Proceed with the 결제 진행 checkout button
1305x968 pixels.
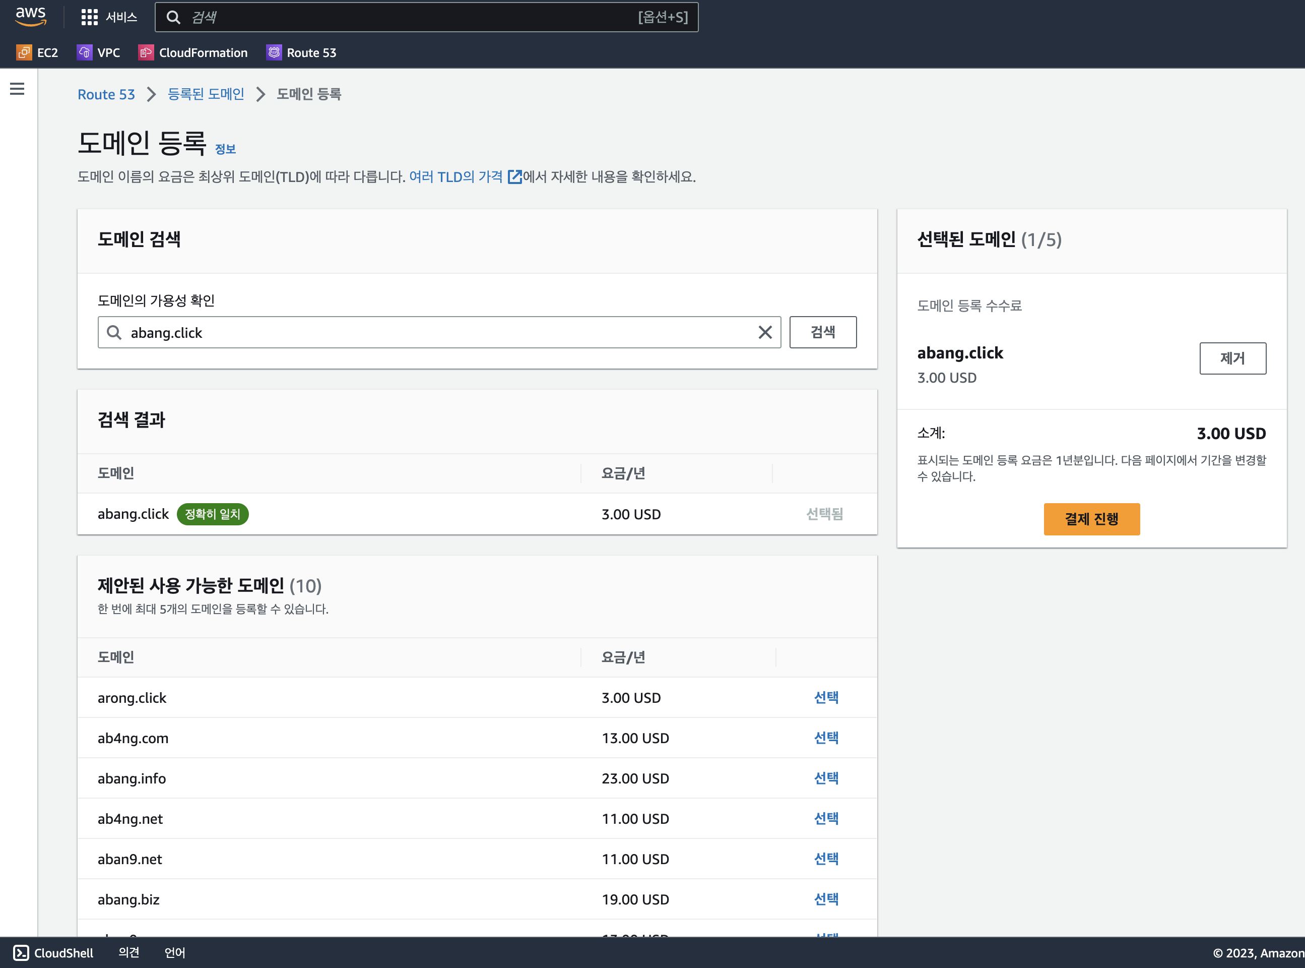tap(1091, 519)
